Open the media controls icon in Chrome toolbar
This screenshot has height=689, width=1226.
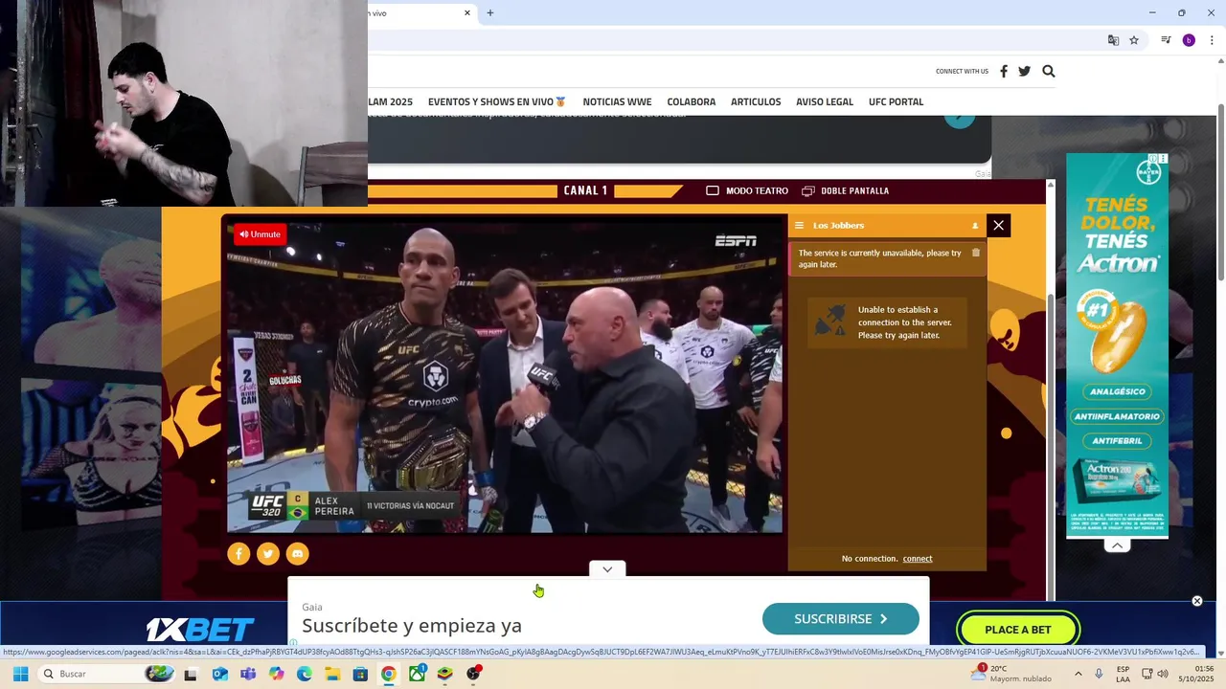pos(1166,40)
